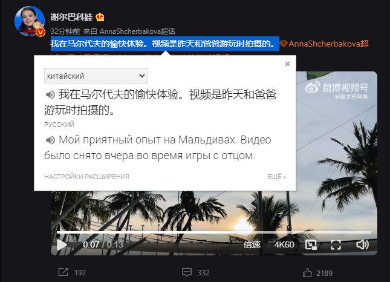Screen dimensions: 390x282
Task: Listen to the Chinese source text
Action: (x=50, y=94)
